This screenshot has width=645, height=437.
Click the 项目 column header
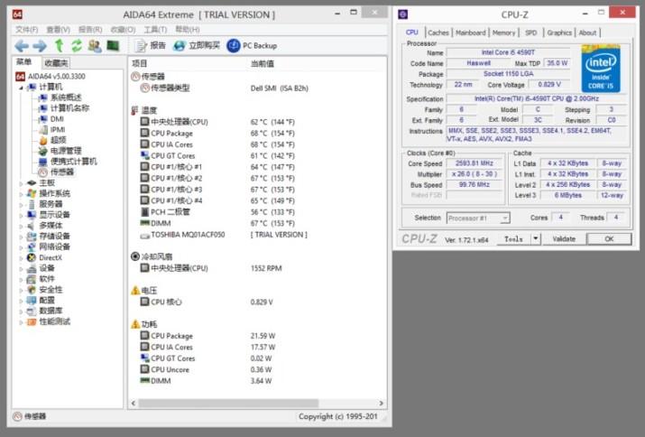click(140, 63)
